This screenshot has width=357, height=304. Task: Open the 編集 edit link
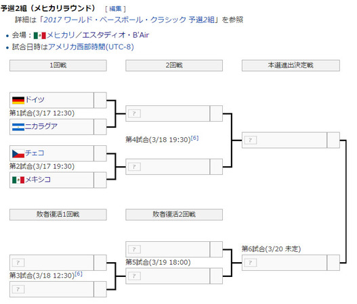pos(115,9)
